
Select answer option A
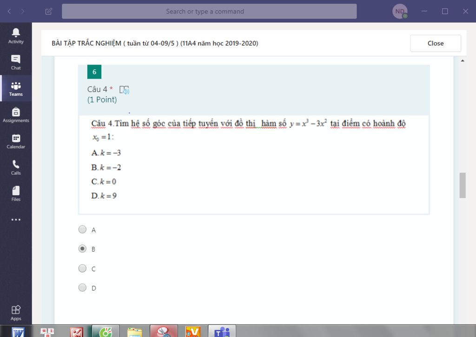point(82,229)
